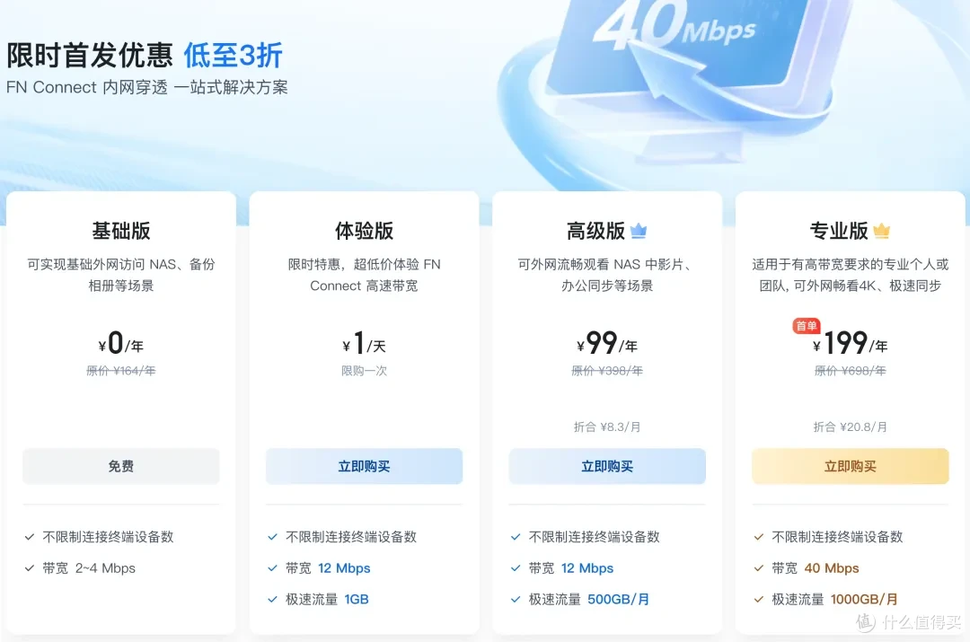This screenshot has width=970, height=642.
Task: Click the FN Connect 内网穿透 subtitle
Action: click(147, 87)
